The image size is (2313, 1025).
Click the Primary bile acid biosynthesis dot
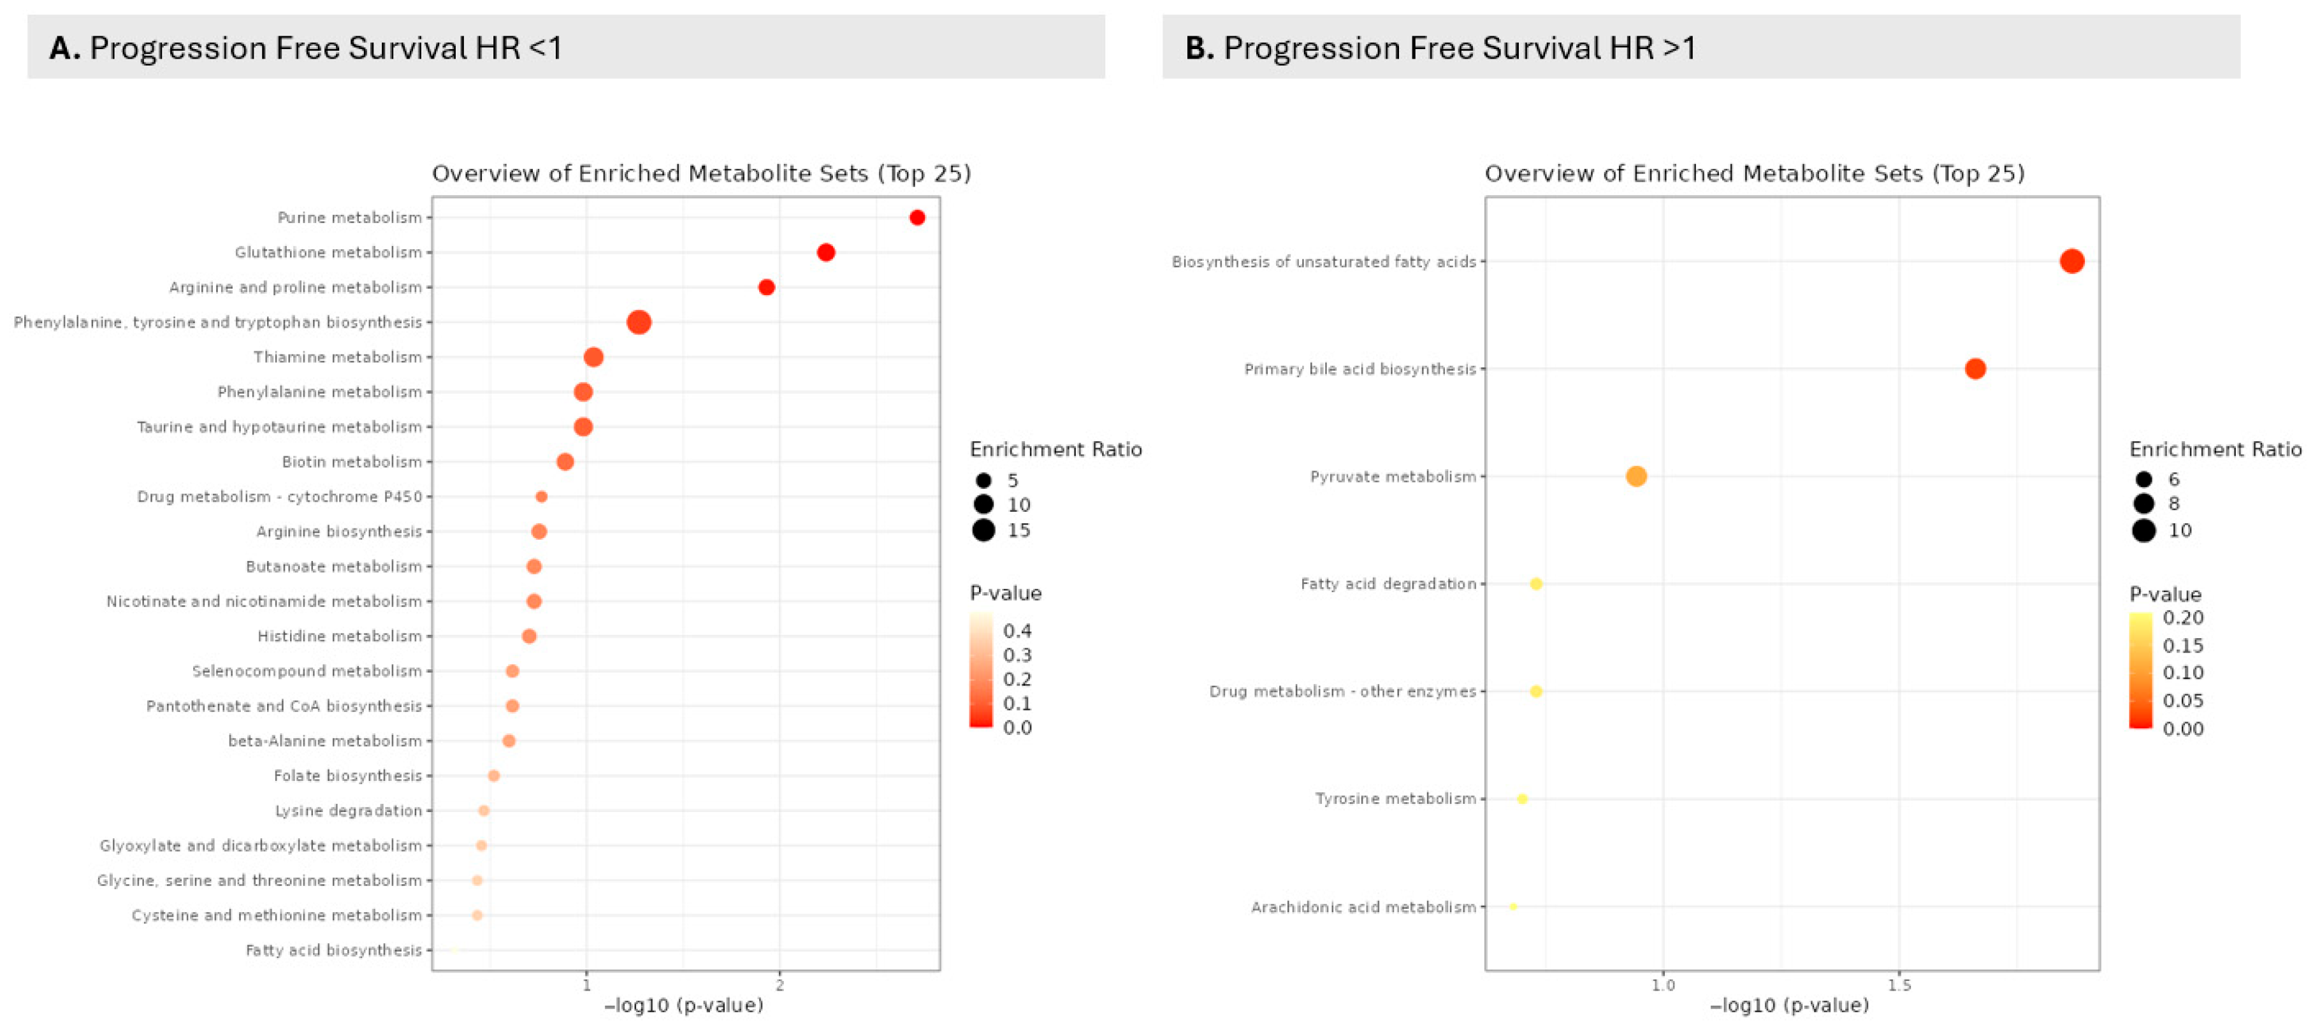1975,368
